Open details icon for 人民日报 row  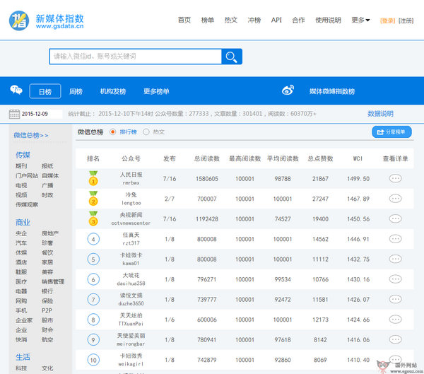395,178
